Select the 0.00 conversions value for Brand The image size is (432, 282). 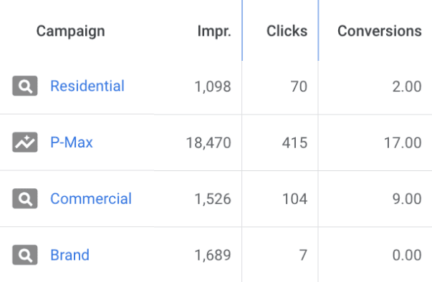pyautogui.click(x=407, y=256)
